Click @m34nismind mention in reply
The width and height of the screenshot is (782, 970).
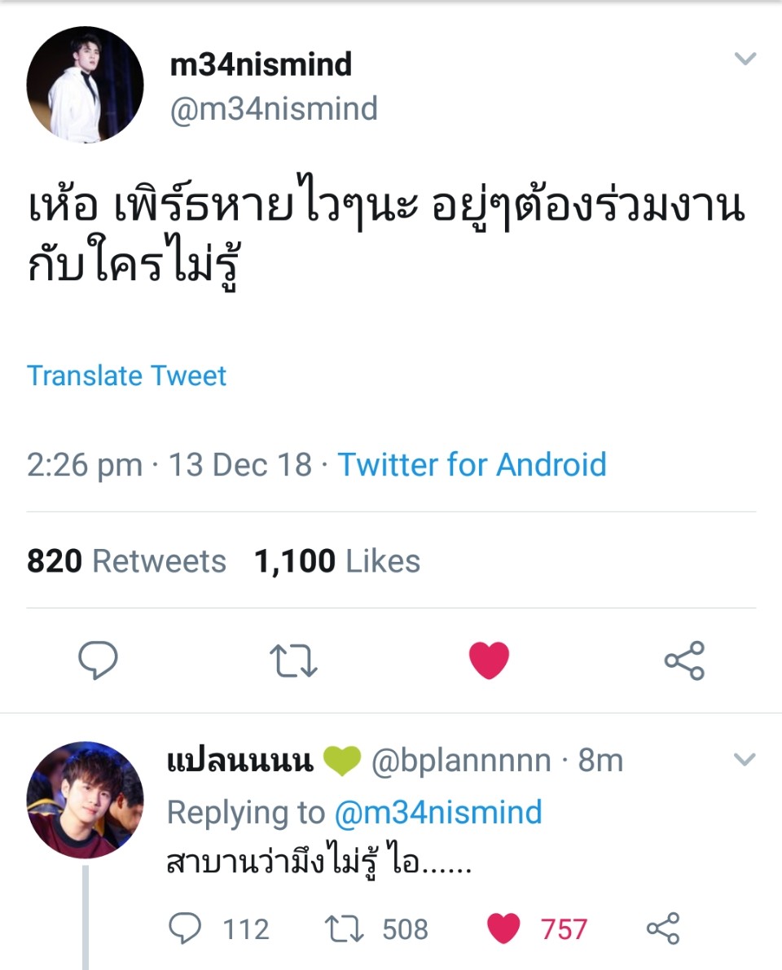[437, 812]
